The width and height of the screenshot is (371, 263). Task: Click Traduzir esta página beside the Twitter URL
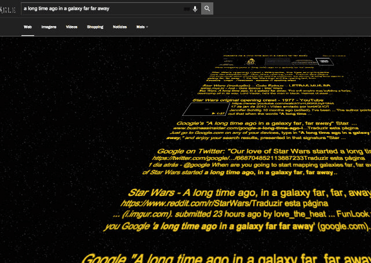[x=334, y=158]
